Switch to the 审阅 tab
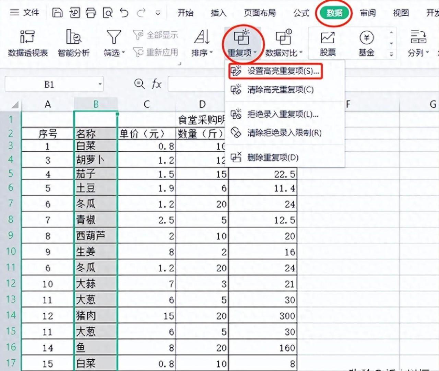The height and width of the screenshot is (371, 439). tap(368, 13)
